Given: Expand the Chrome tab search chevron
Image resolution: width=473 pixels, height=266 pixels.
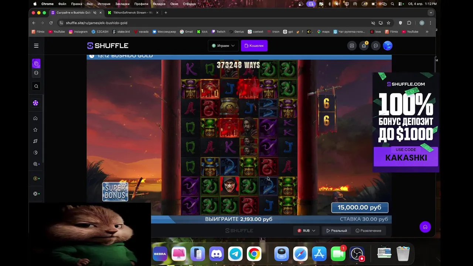Looking at the screenshot, I should [431, 13].
